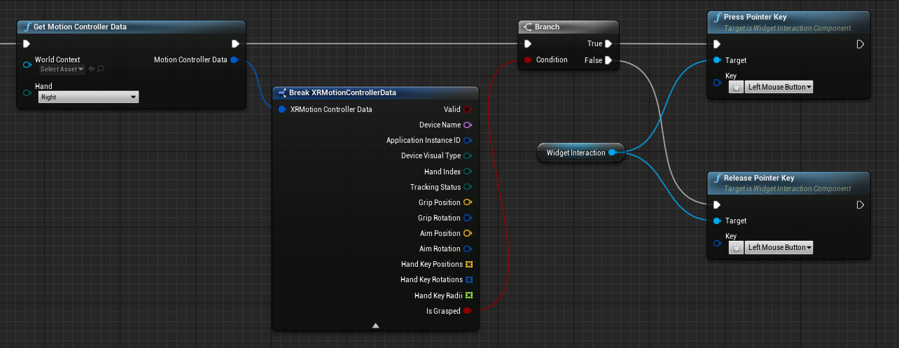The height and width of the screenshot is (348, 899).
Task: Collapse the Break XRMotionControllerData node pins
Action: [x=375, y=325]
